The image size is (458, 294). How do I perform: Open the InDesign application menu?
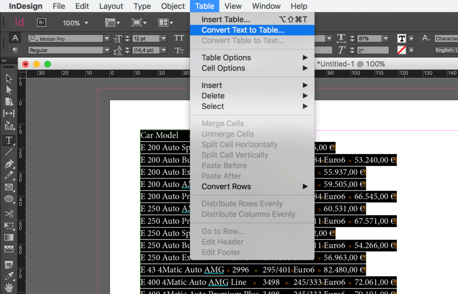[25, 6]
